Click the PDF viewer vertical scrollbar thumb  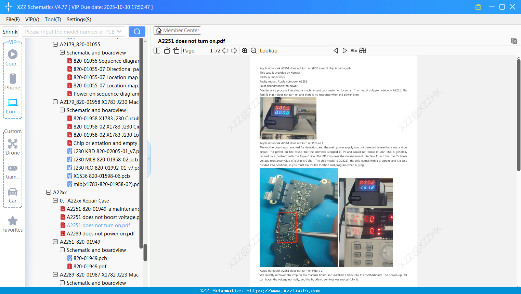point(519,115)
